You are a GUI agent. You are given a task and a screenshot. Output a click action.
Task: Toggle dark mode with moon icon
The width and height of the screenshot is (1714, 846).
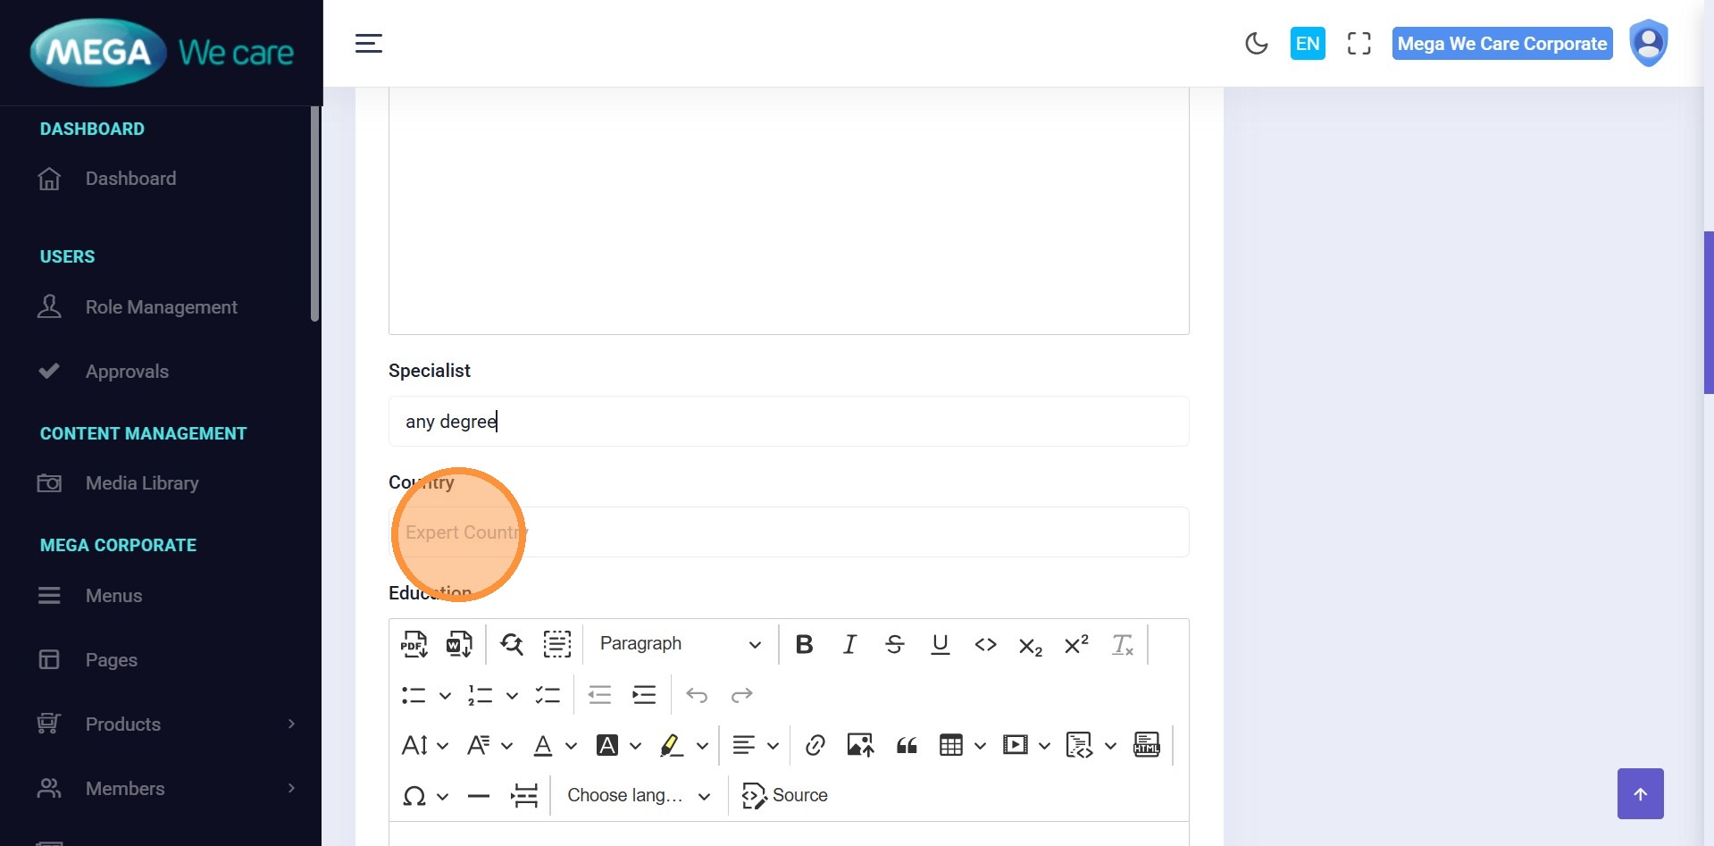[1256, 43]
